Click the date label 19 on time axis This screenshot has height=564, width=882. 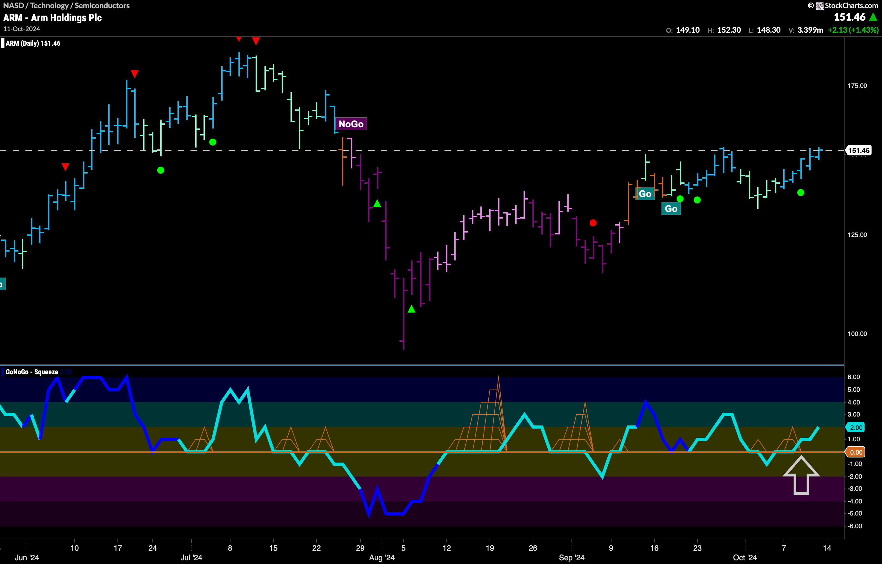(490, 548)
